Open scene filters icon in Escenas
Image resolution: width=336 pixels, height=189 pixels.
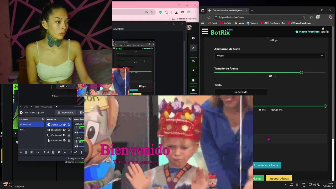(31, 152)
